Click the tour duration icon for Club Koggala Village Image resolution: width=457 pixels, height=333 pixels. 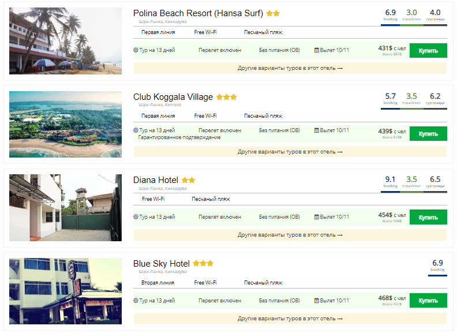[x=136, y=130]
